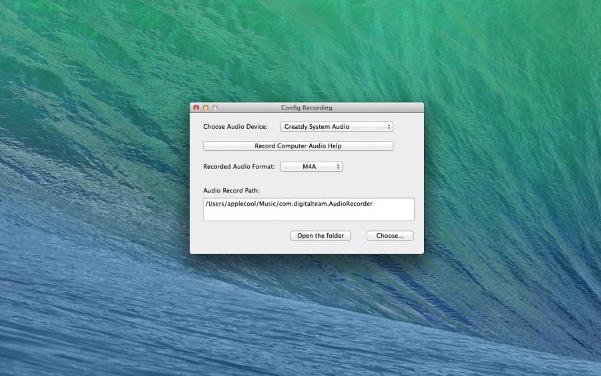Click the Recorded Audio Format label
Screen dimensions: 601x376
pyautogui.click(x=239, y=167)
